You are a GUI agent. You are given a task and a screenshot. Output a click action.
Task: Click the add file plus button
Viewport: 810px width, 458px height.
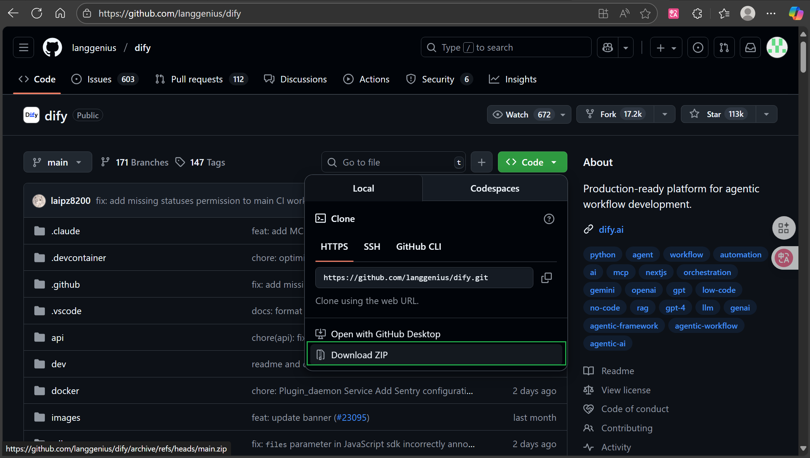tap(481, 162)
